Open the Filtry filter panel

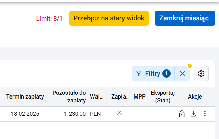tap(153, 74)
